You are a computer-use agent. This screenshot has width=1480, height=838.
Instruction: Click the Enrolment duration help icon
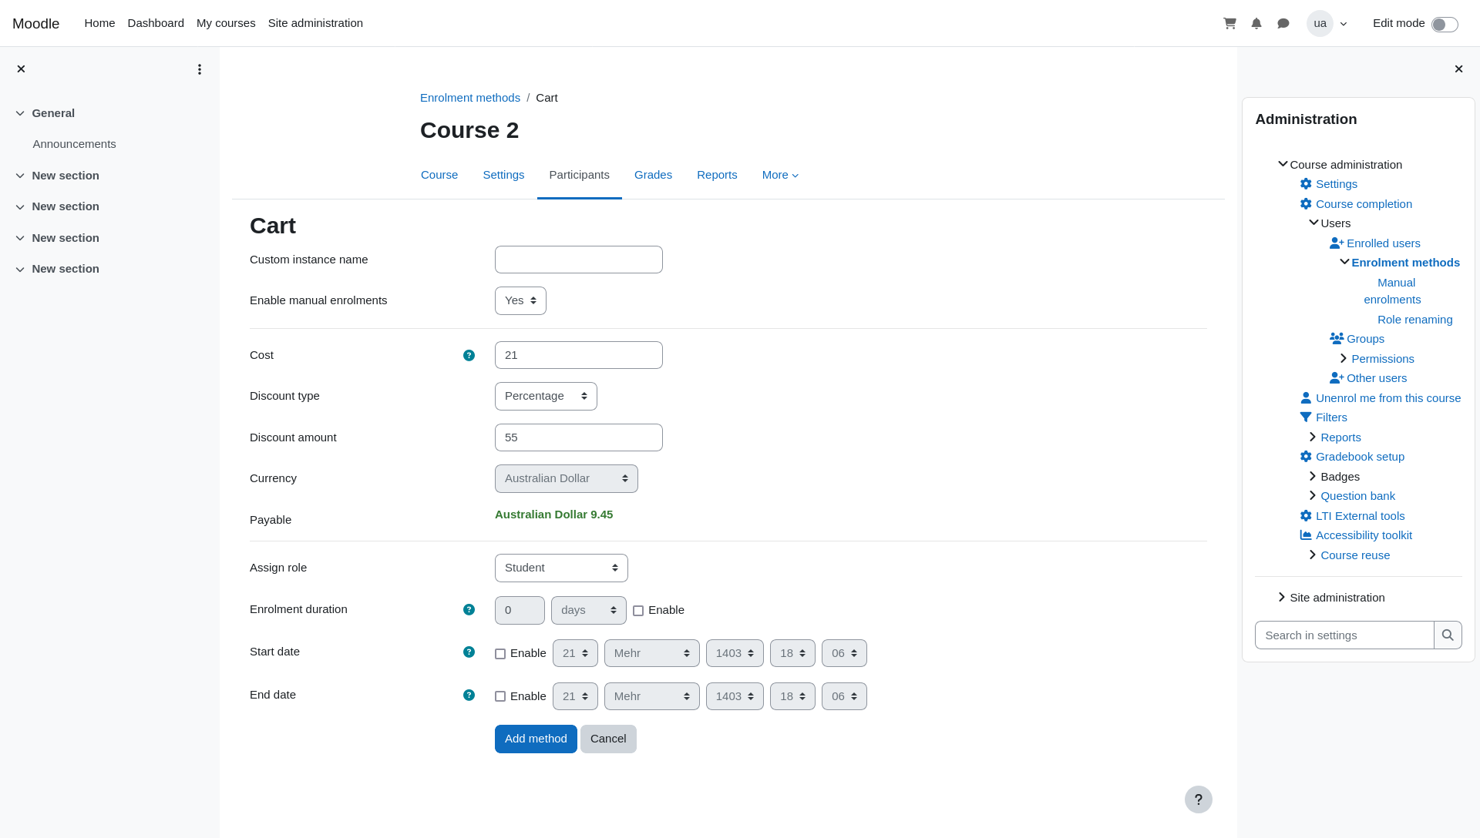coord(469,609)
